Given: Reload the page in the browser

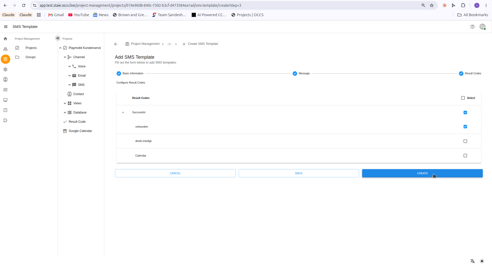Looking at the screenshot, I should tap(24, 5).
